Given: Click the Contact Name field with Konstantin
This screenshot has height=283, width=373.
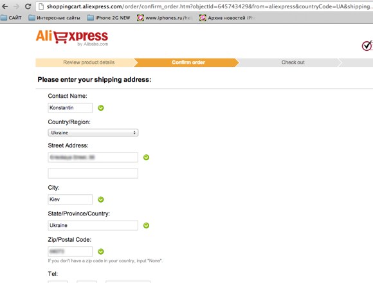Looking at the screenshot, I should [x=70, y=107].
